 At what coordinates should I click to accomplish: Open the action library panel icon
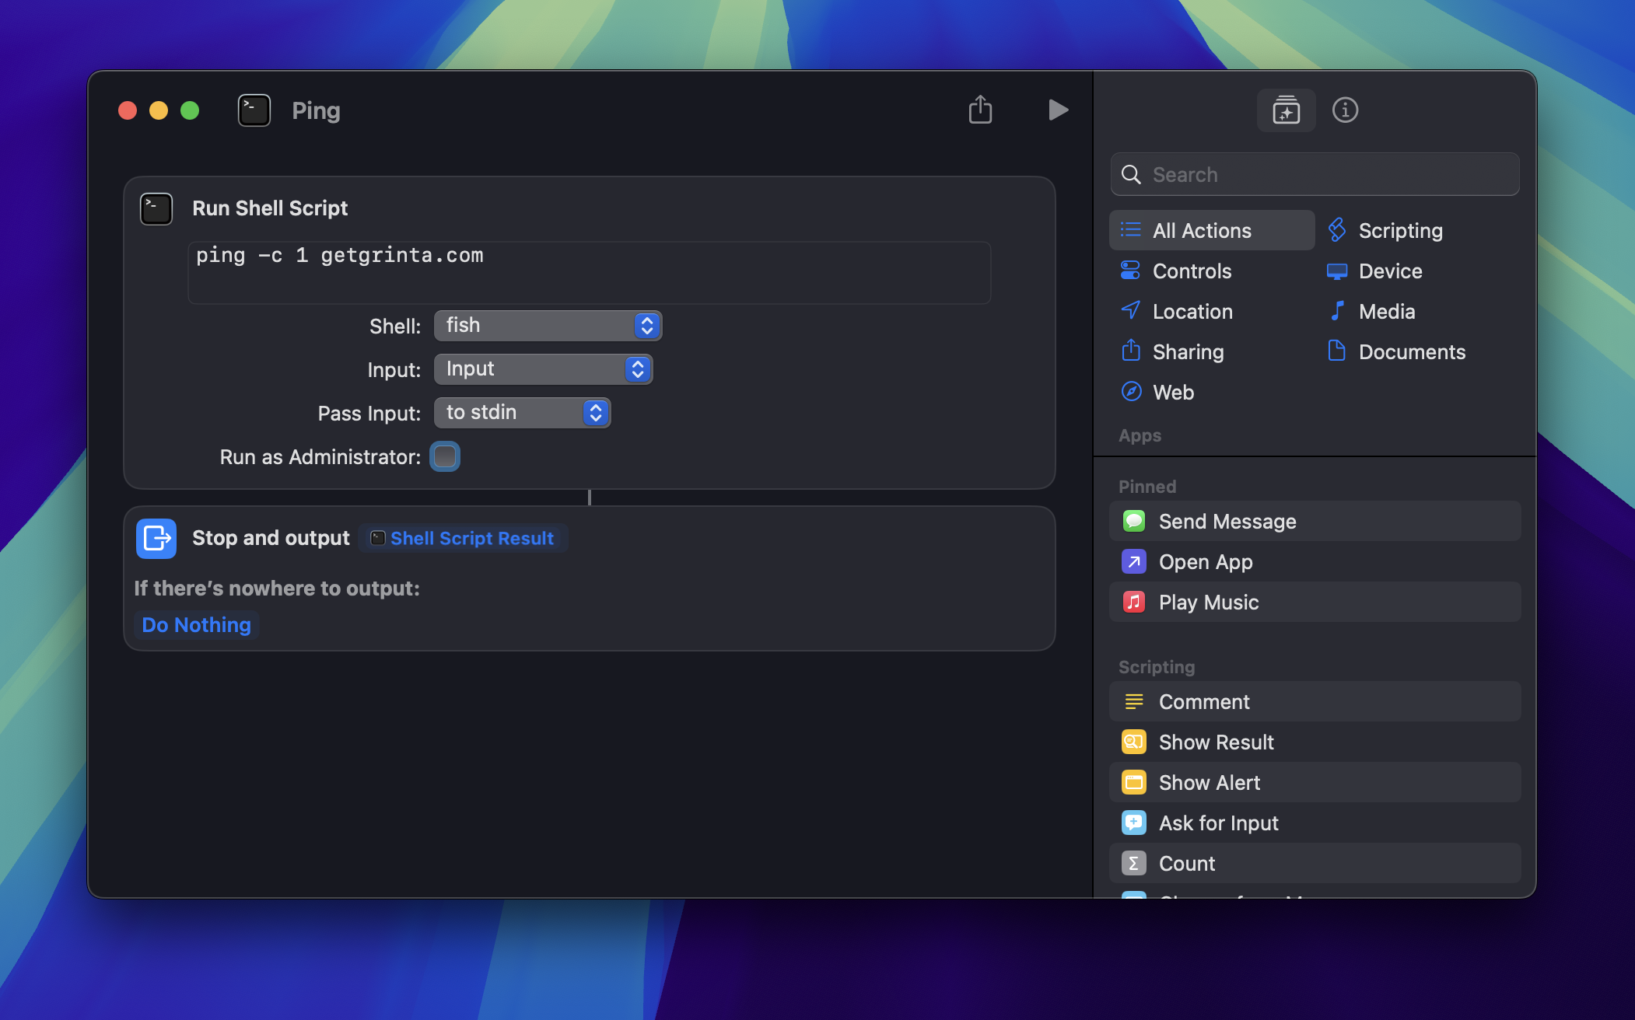point(1286,110)
